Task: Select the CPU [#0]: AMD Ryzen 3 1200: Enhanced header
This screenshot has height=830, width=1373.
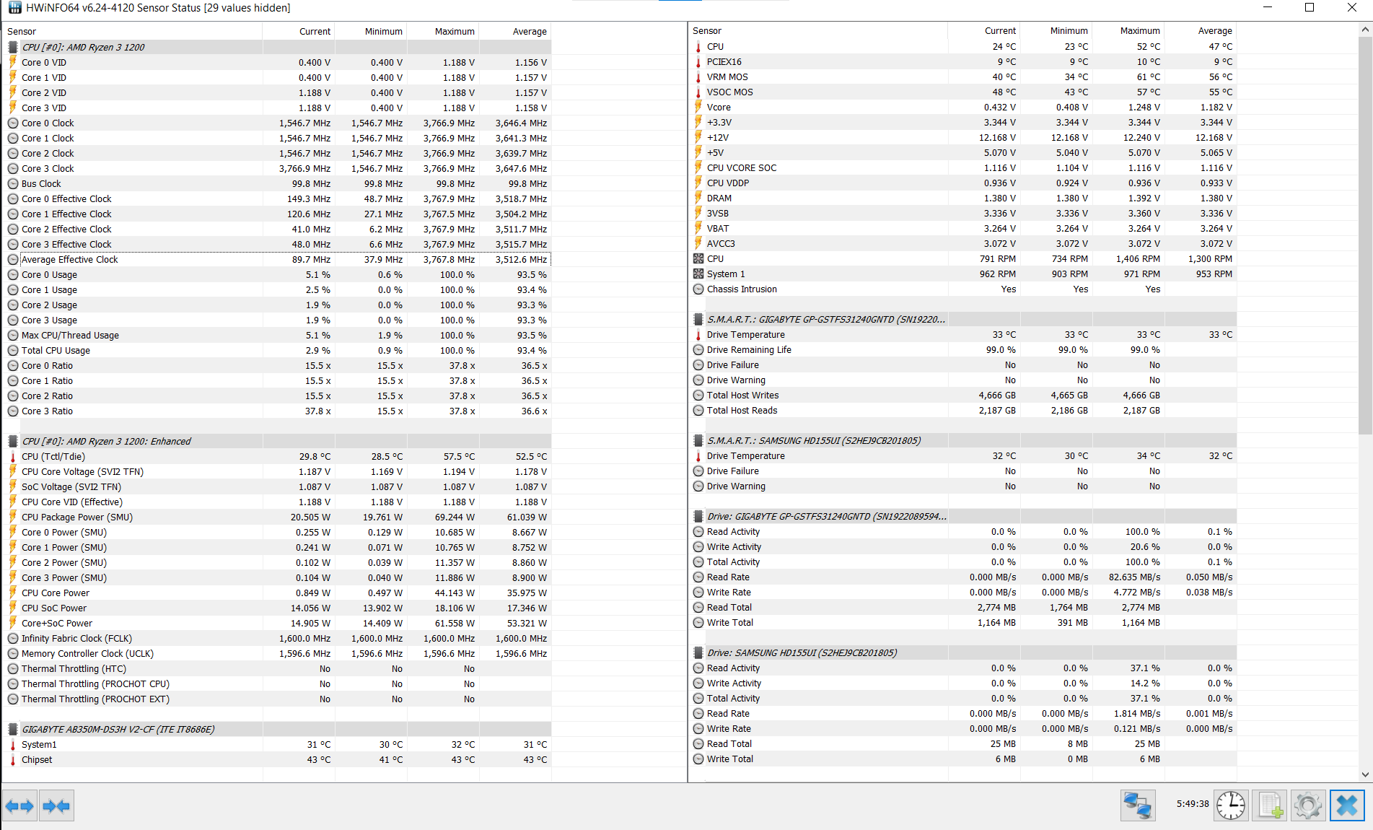Action: 106,441
